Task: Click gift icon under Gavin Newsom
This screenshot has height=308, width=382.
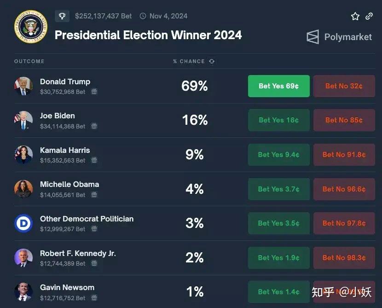Action: 94,297
